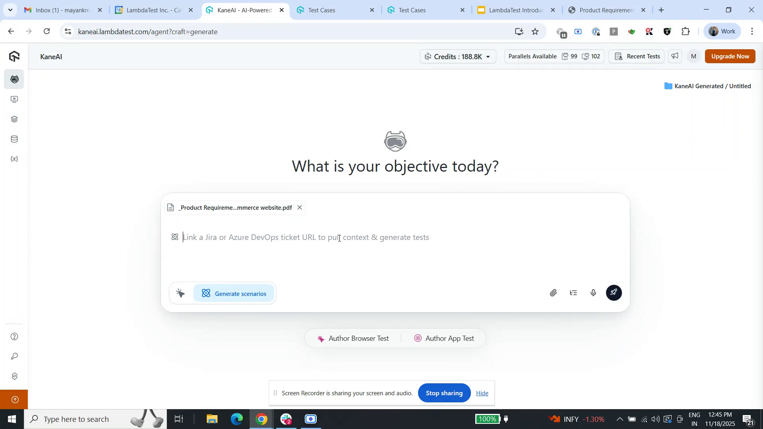Open the database section in the sidebar
The height and width of the screenshot is (429, 763).
click(14, 139)
